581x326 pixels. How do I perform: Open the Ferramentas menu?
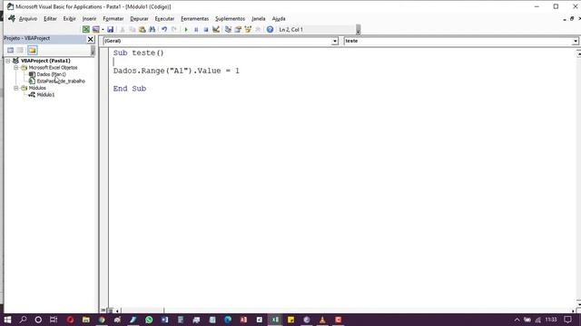pos(194,18)
